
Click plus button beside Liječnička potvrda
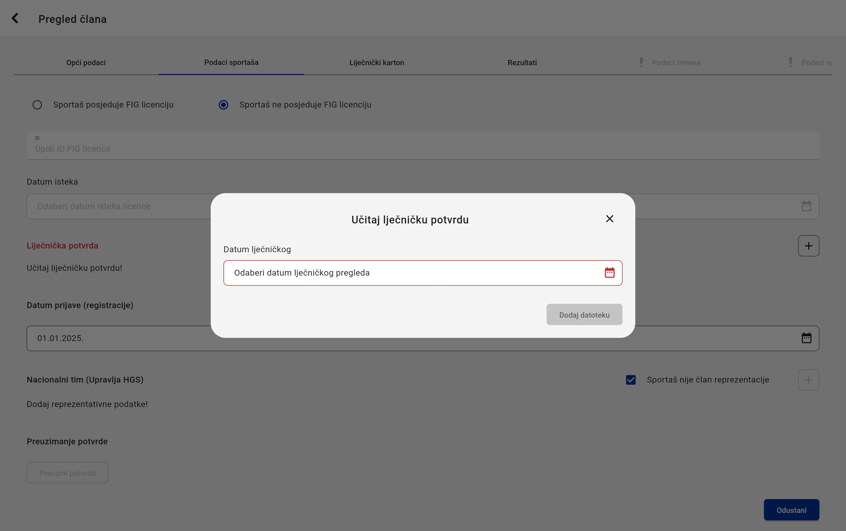coord(808,246)
